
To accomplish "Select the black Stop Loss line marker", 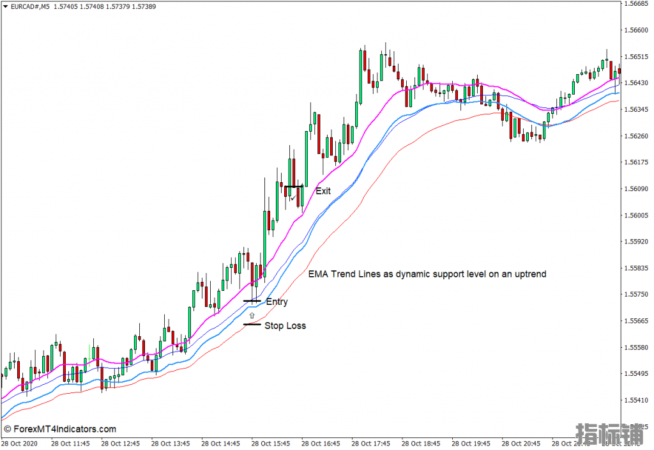I will 252,325.
